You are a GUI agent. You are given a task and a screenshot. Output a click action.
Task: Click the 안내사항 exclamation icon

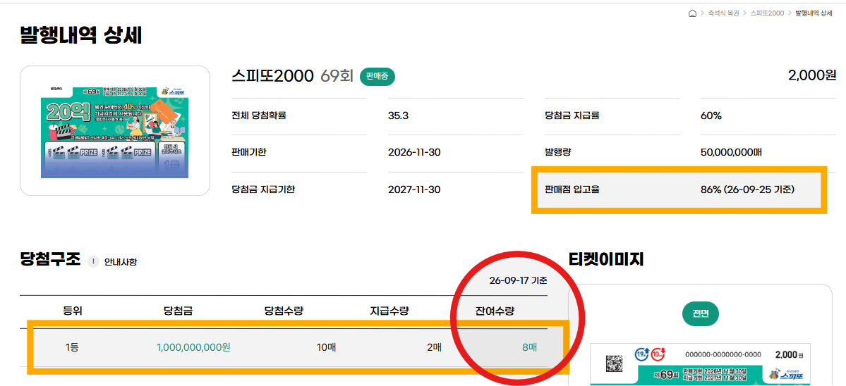[93, 261]
